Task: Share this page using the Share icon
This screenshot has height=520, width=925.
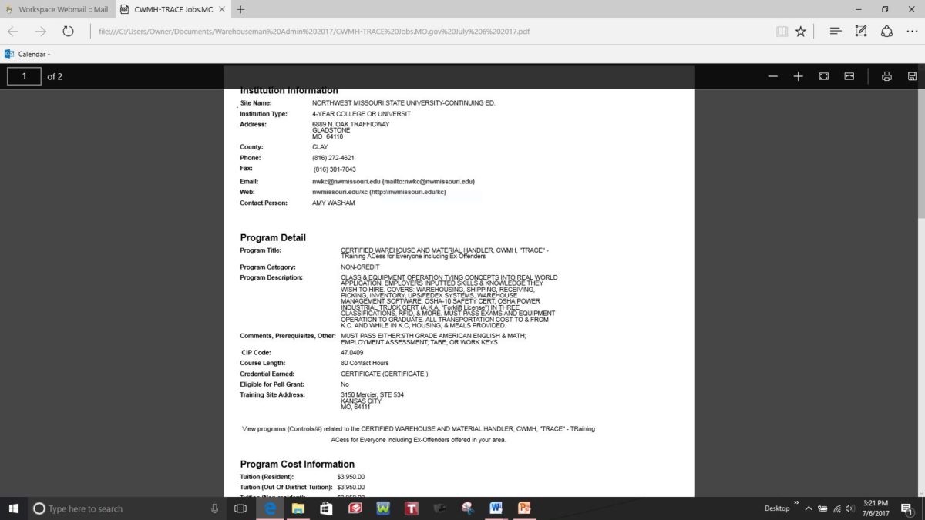Action: pyautogui.click(x=886, y=32)
